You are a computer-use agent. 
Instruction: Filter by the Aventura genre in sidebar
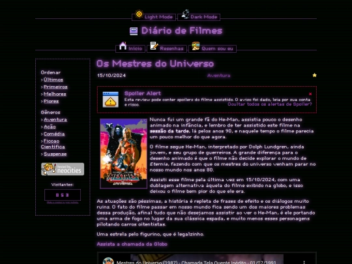coord(55,120)
